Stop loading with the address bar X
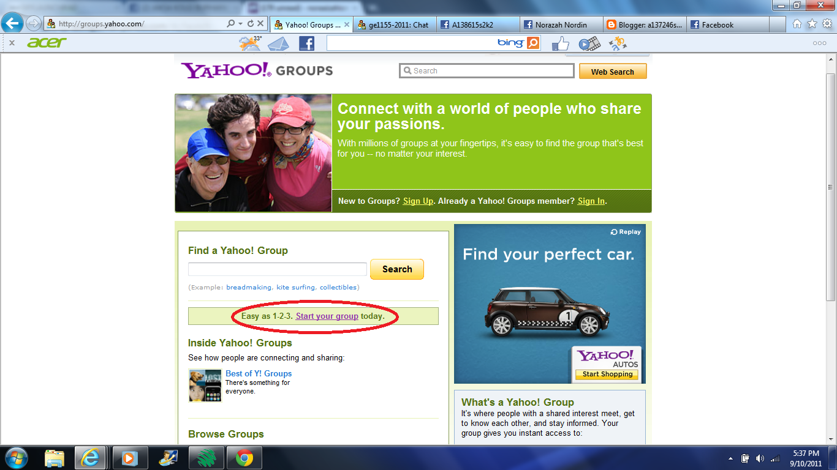Screen dimensions: 837x470 260,24
